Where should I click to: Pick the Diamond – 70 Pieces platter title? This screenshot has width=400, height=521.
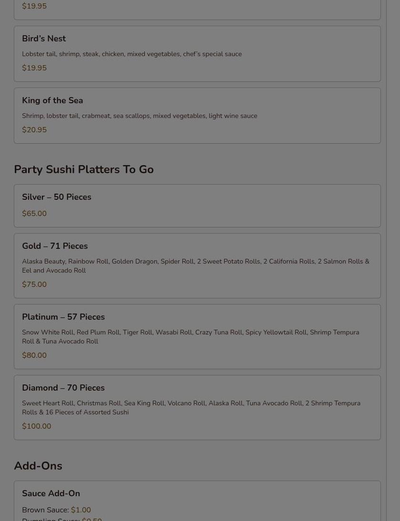click(x=63, y=388)
